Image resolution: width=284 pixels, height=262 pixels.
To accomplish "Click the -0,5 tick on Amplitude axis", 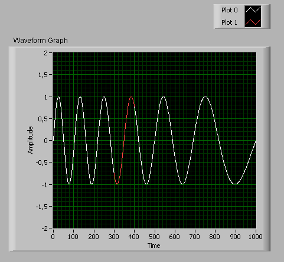I will tap(42, 162).
